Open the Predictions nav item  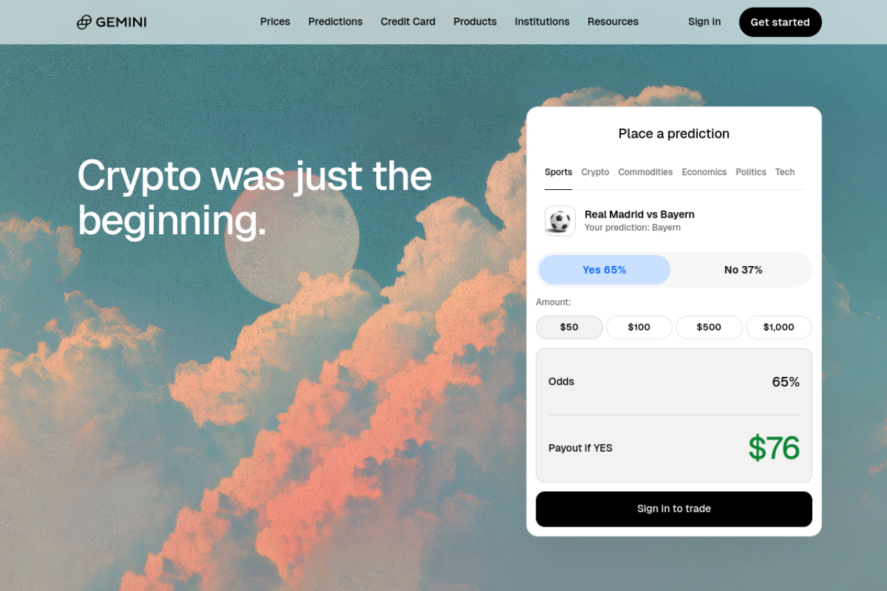click(x=335, y=21)
